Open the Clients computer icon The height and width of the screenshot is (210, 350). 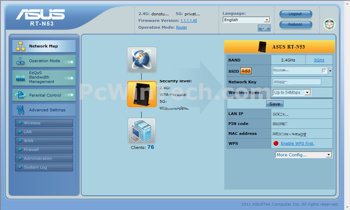tap(142, 131)
